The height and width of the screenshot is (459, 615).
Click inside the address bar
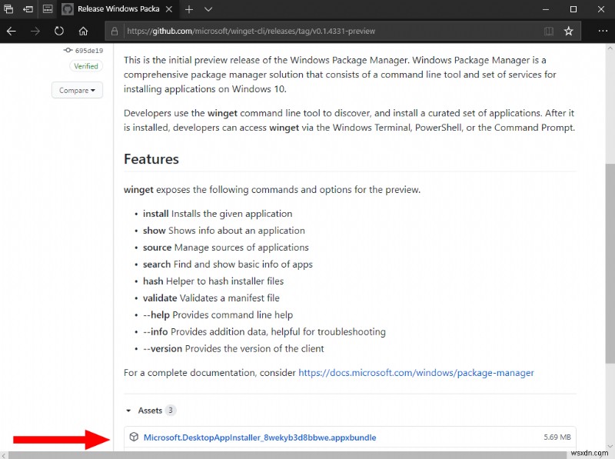pos(307,31)
